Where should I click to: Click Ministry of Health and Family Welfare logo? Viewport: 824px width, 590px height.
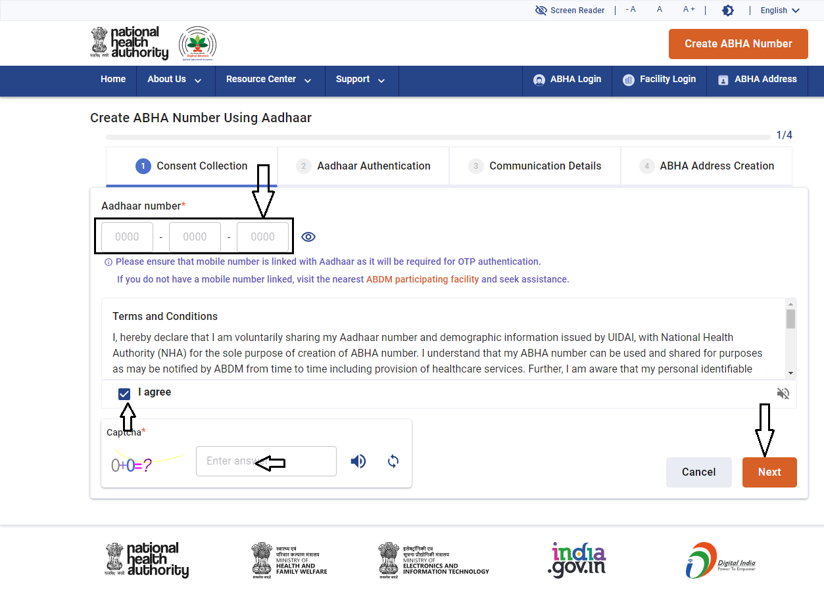289,560
